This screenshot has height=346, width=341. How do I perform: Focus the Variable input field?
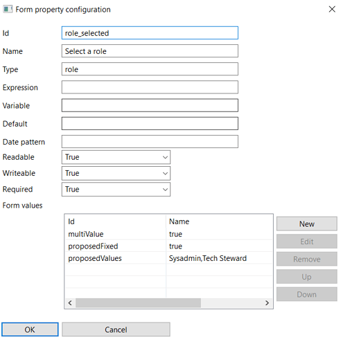[150, 105]
